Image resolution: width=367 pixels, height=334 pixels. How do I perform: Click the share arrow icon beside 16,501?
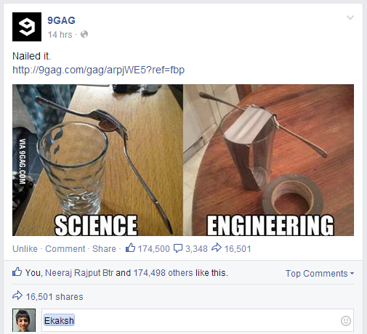217,248
